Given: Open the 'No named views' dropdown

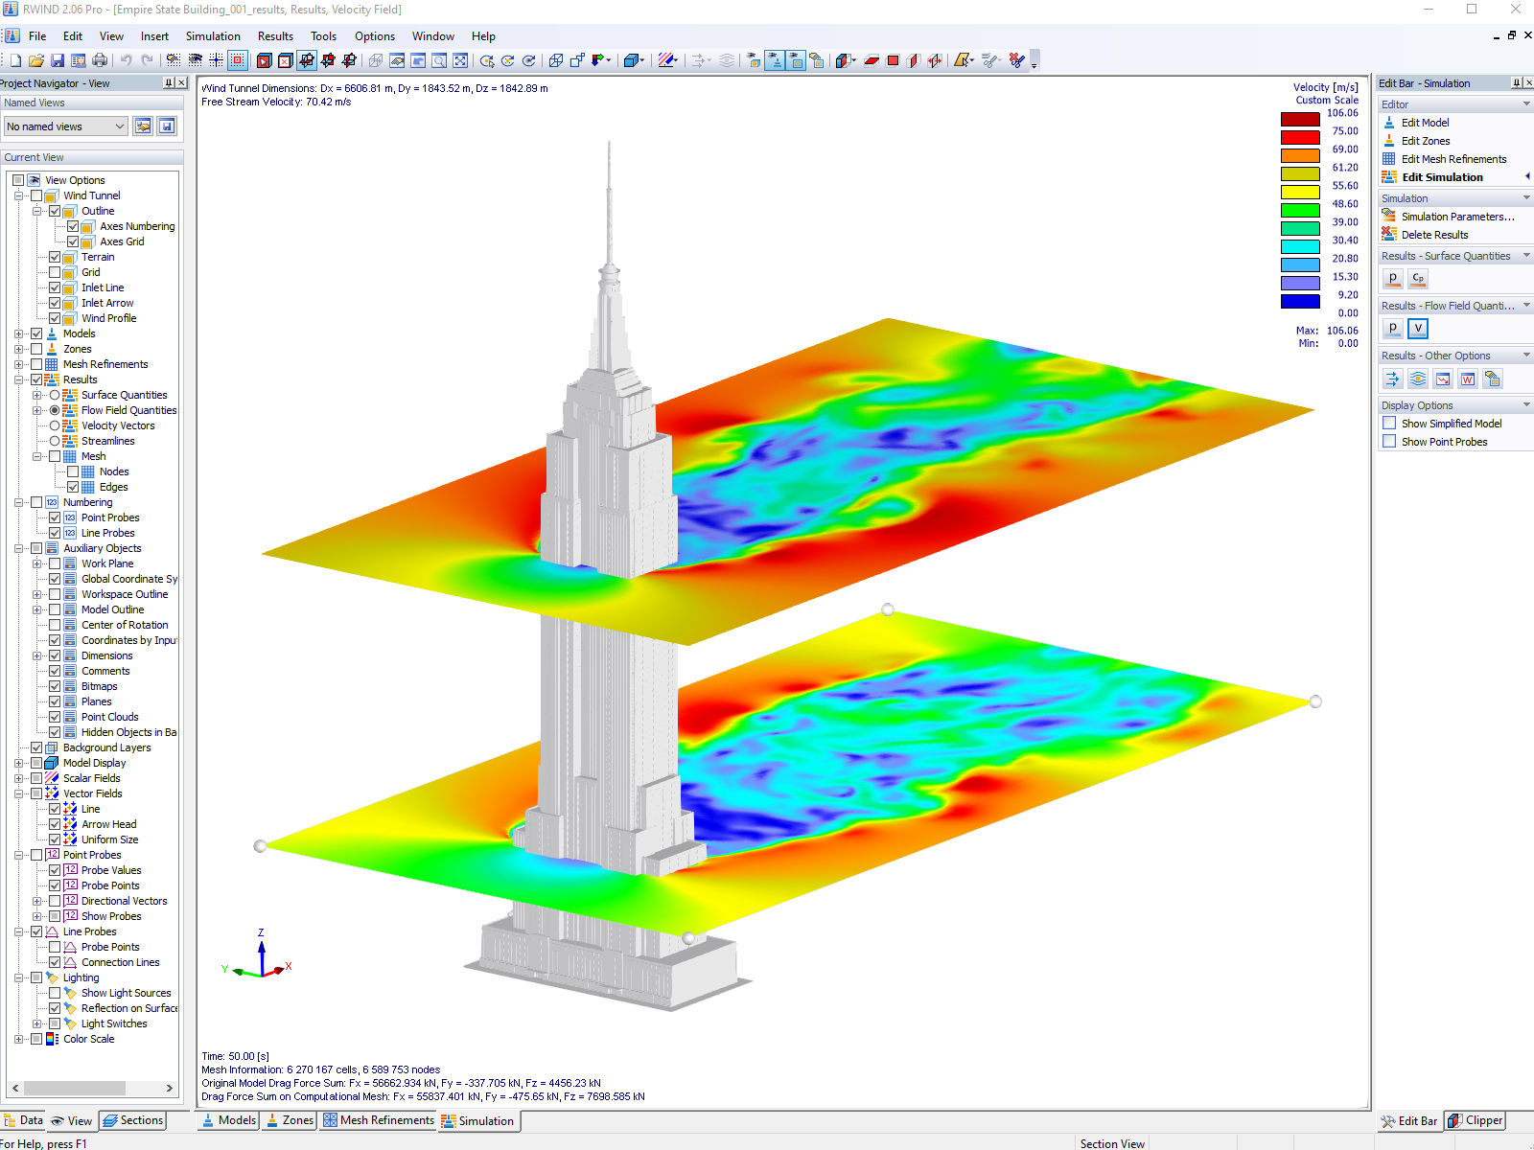Looking at the screenshot, I should 66,126.
